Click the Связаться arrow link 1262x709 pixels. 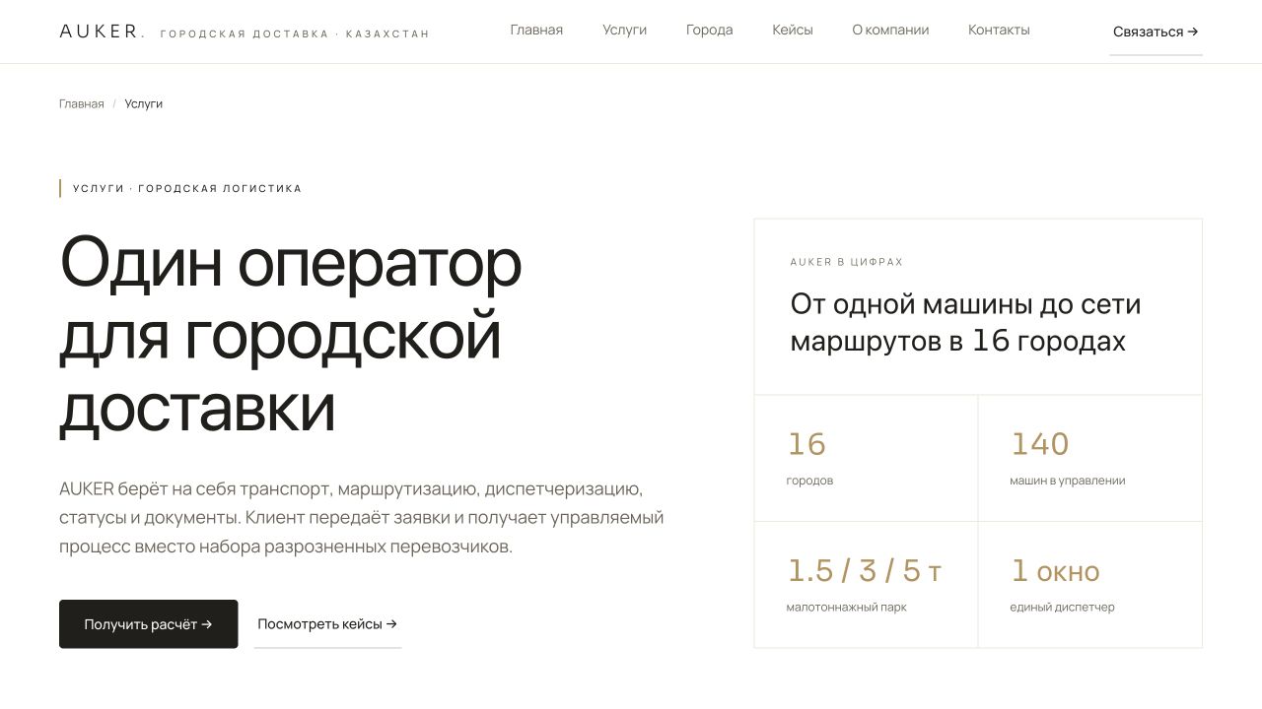tap(1156, 32)
